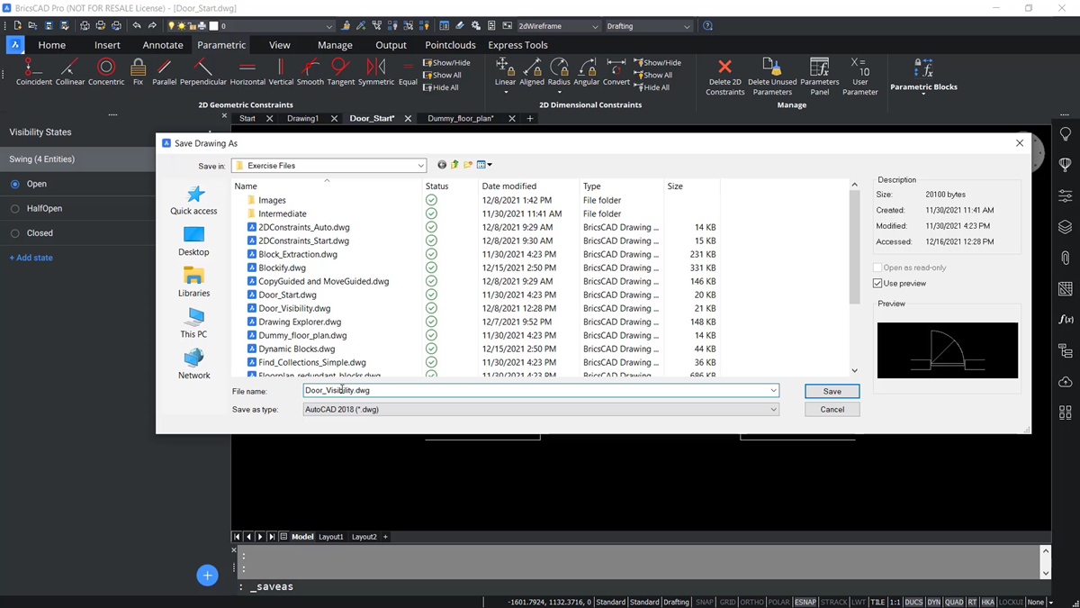The height and width of the screenshot is (608, 1080).
Task: Switch to the Layout1 tab
Action: click(x=331, y=537)
